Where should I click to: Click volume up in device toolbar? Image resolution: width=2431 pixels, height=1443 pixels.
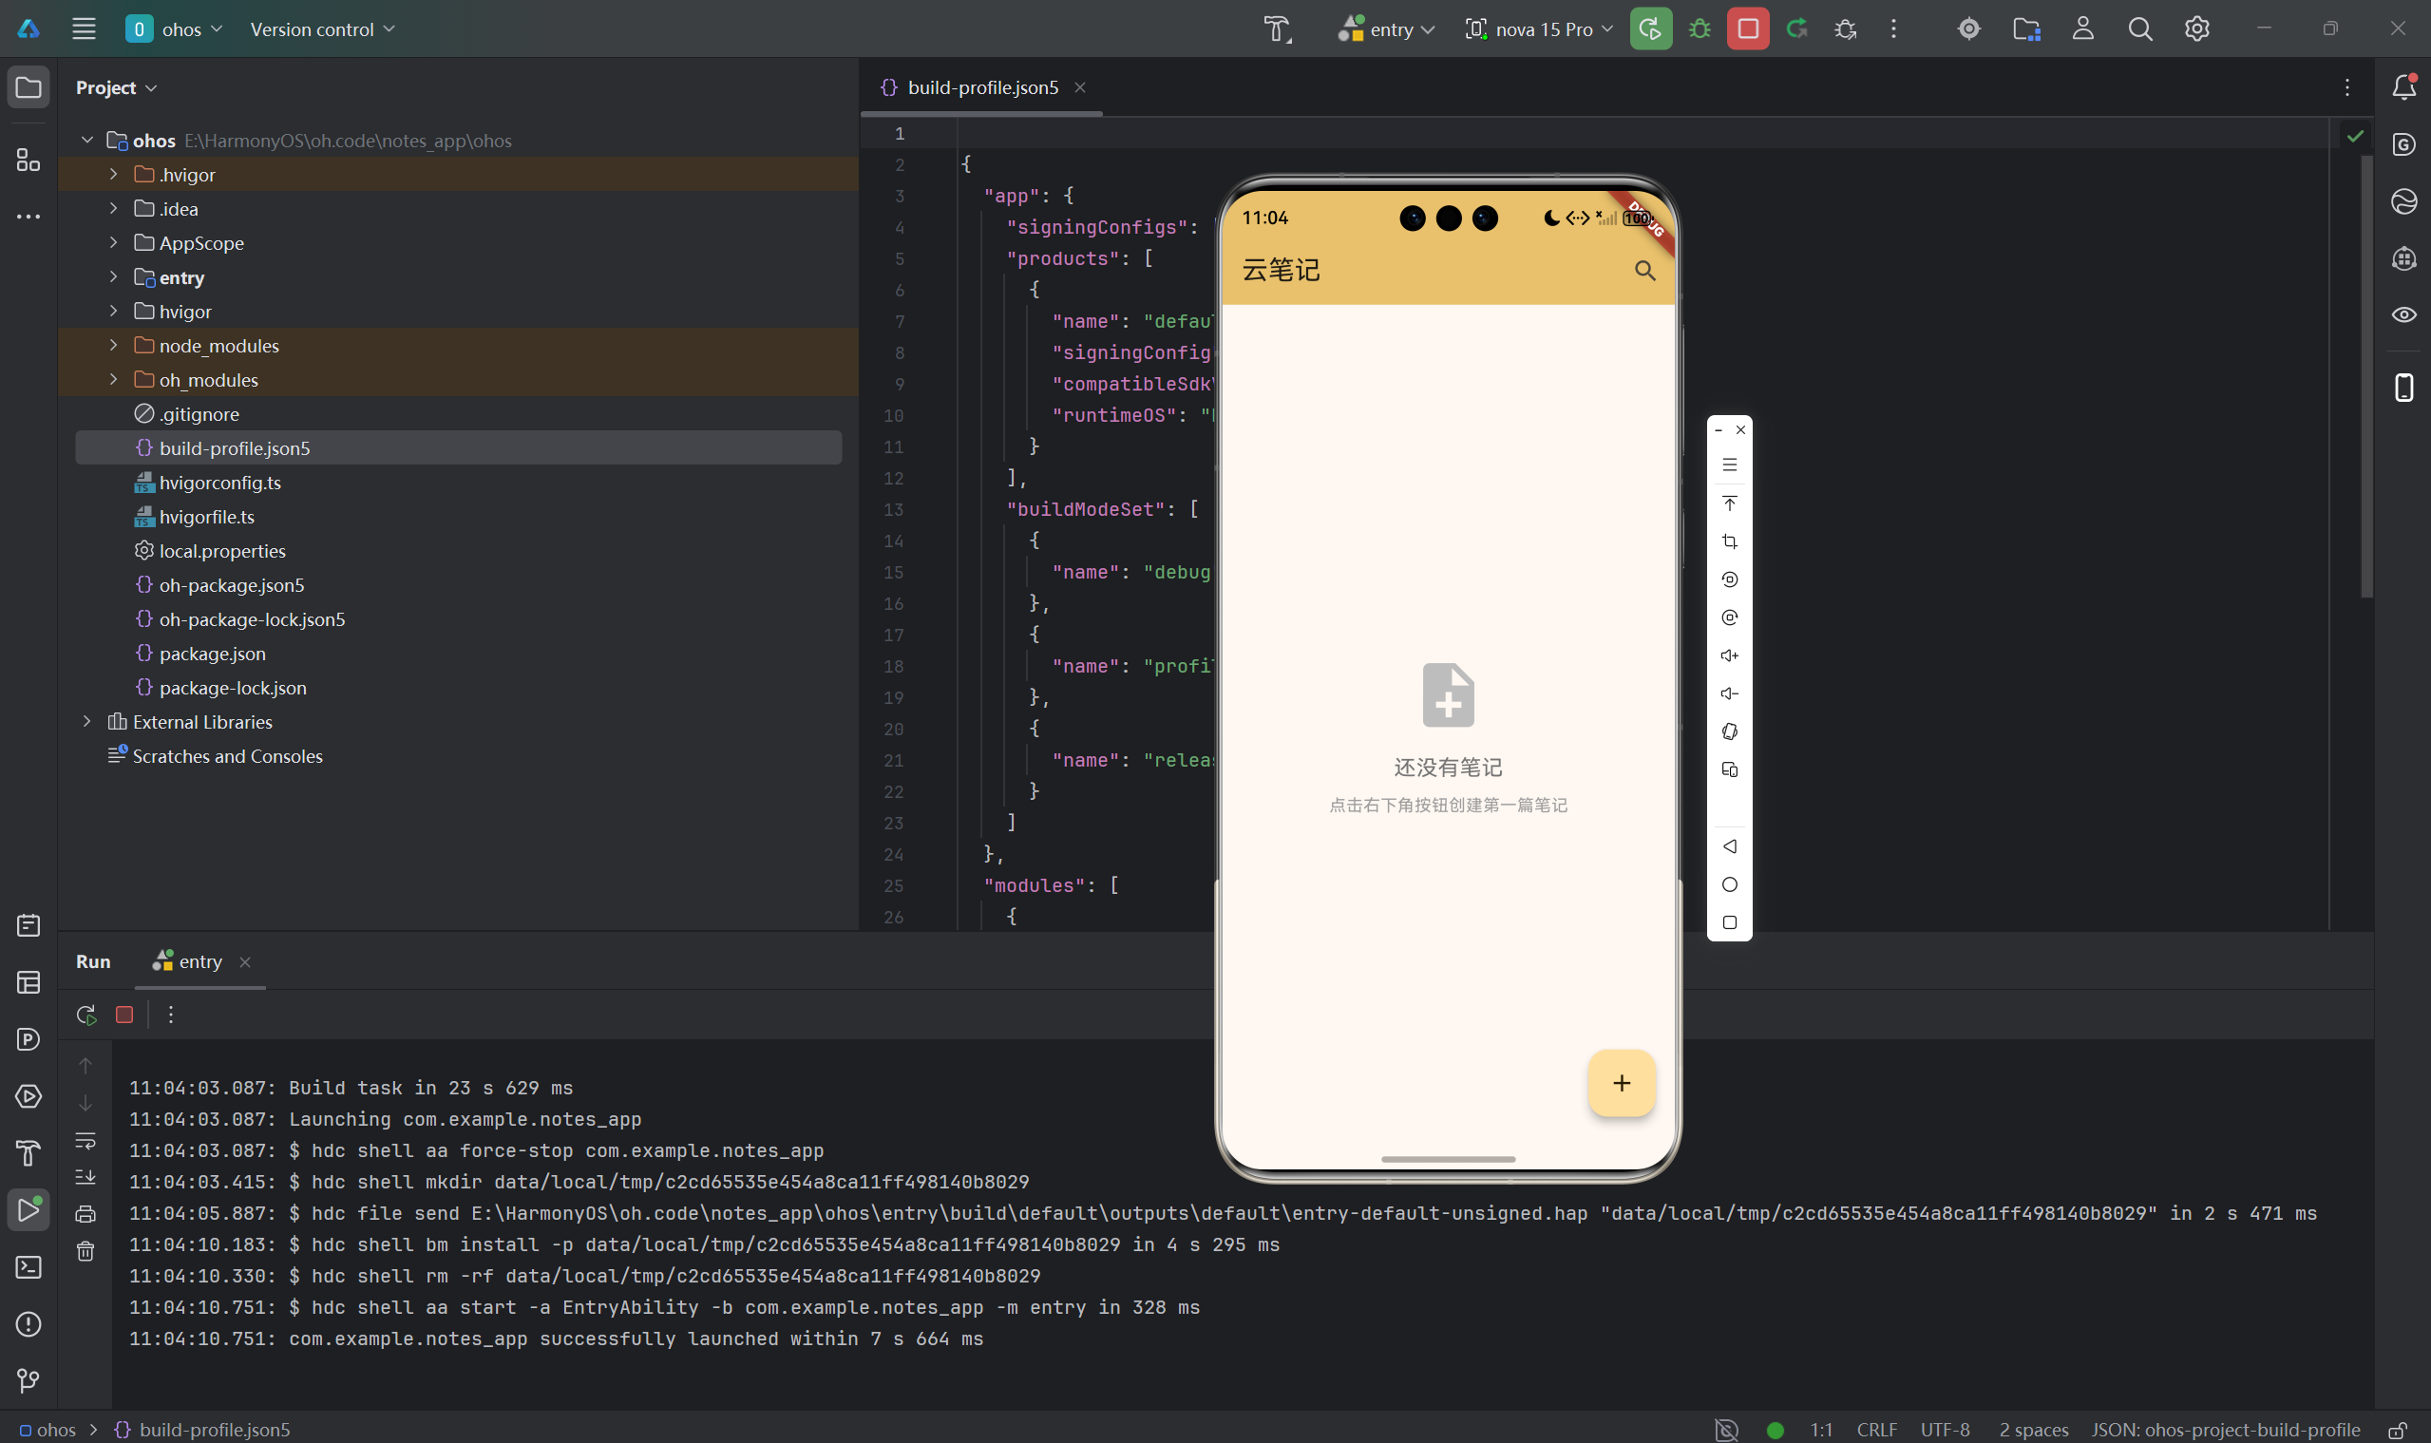tap(1729, 655)
